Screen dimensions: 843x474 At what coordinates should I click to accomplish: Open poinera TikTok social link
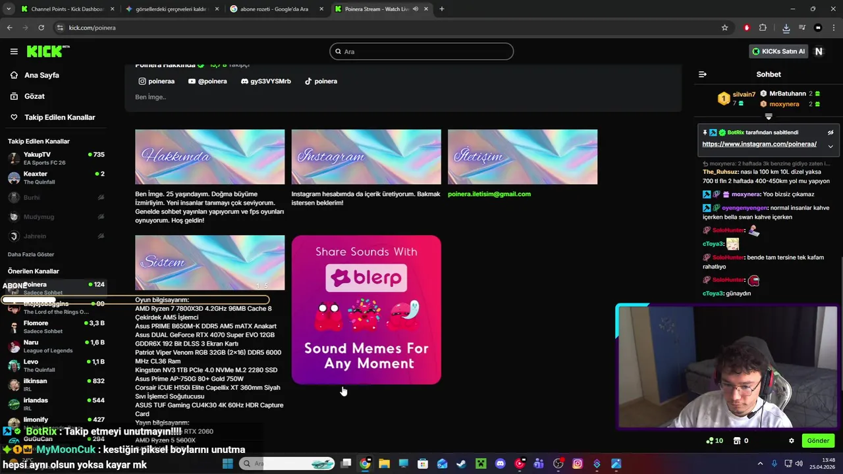pyautogui.click(x=321, y=81)
